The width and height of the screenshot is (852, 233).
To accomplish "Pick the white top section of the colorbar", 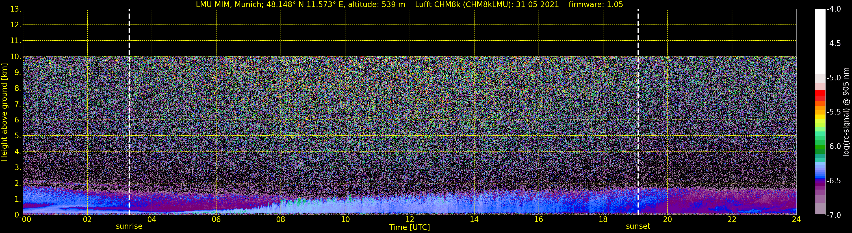I will (820, 41).
